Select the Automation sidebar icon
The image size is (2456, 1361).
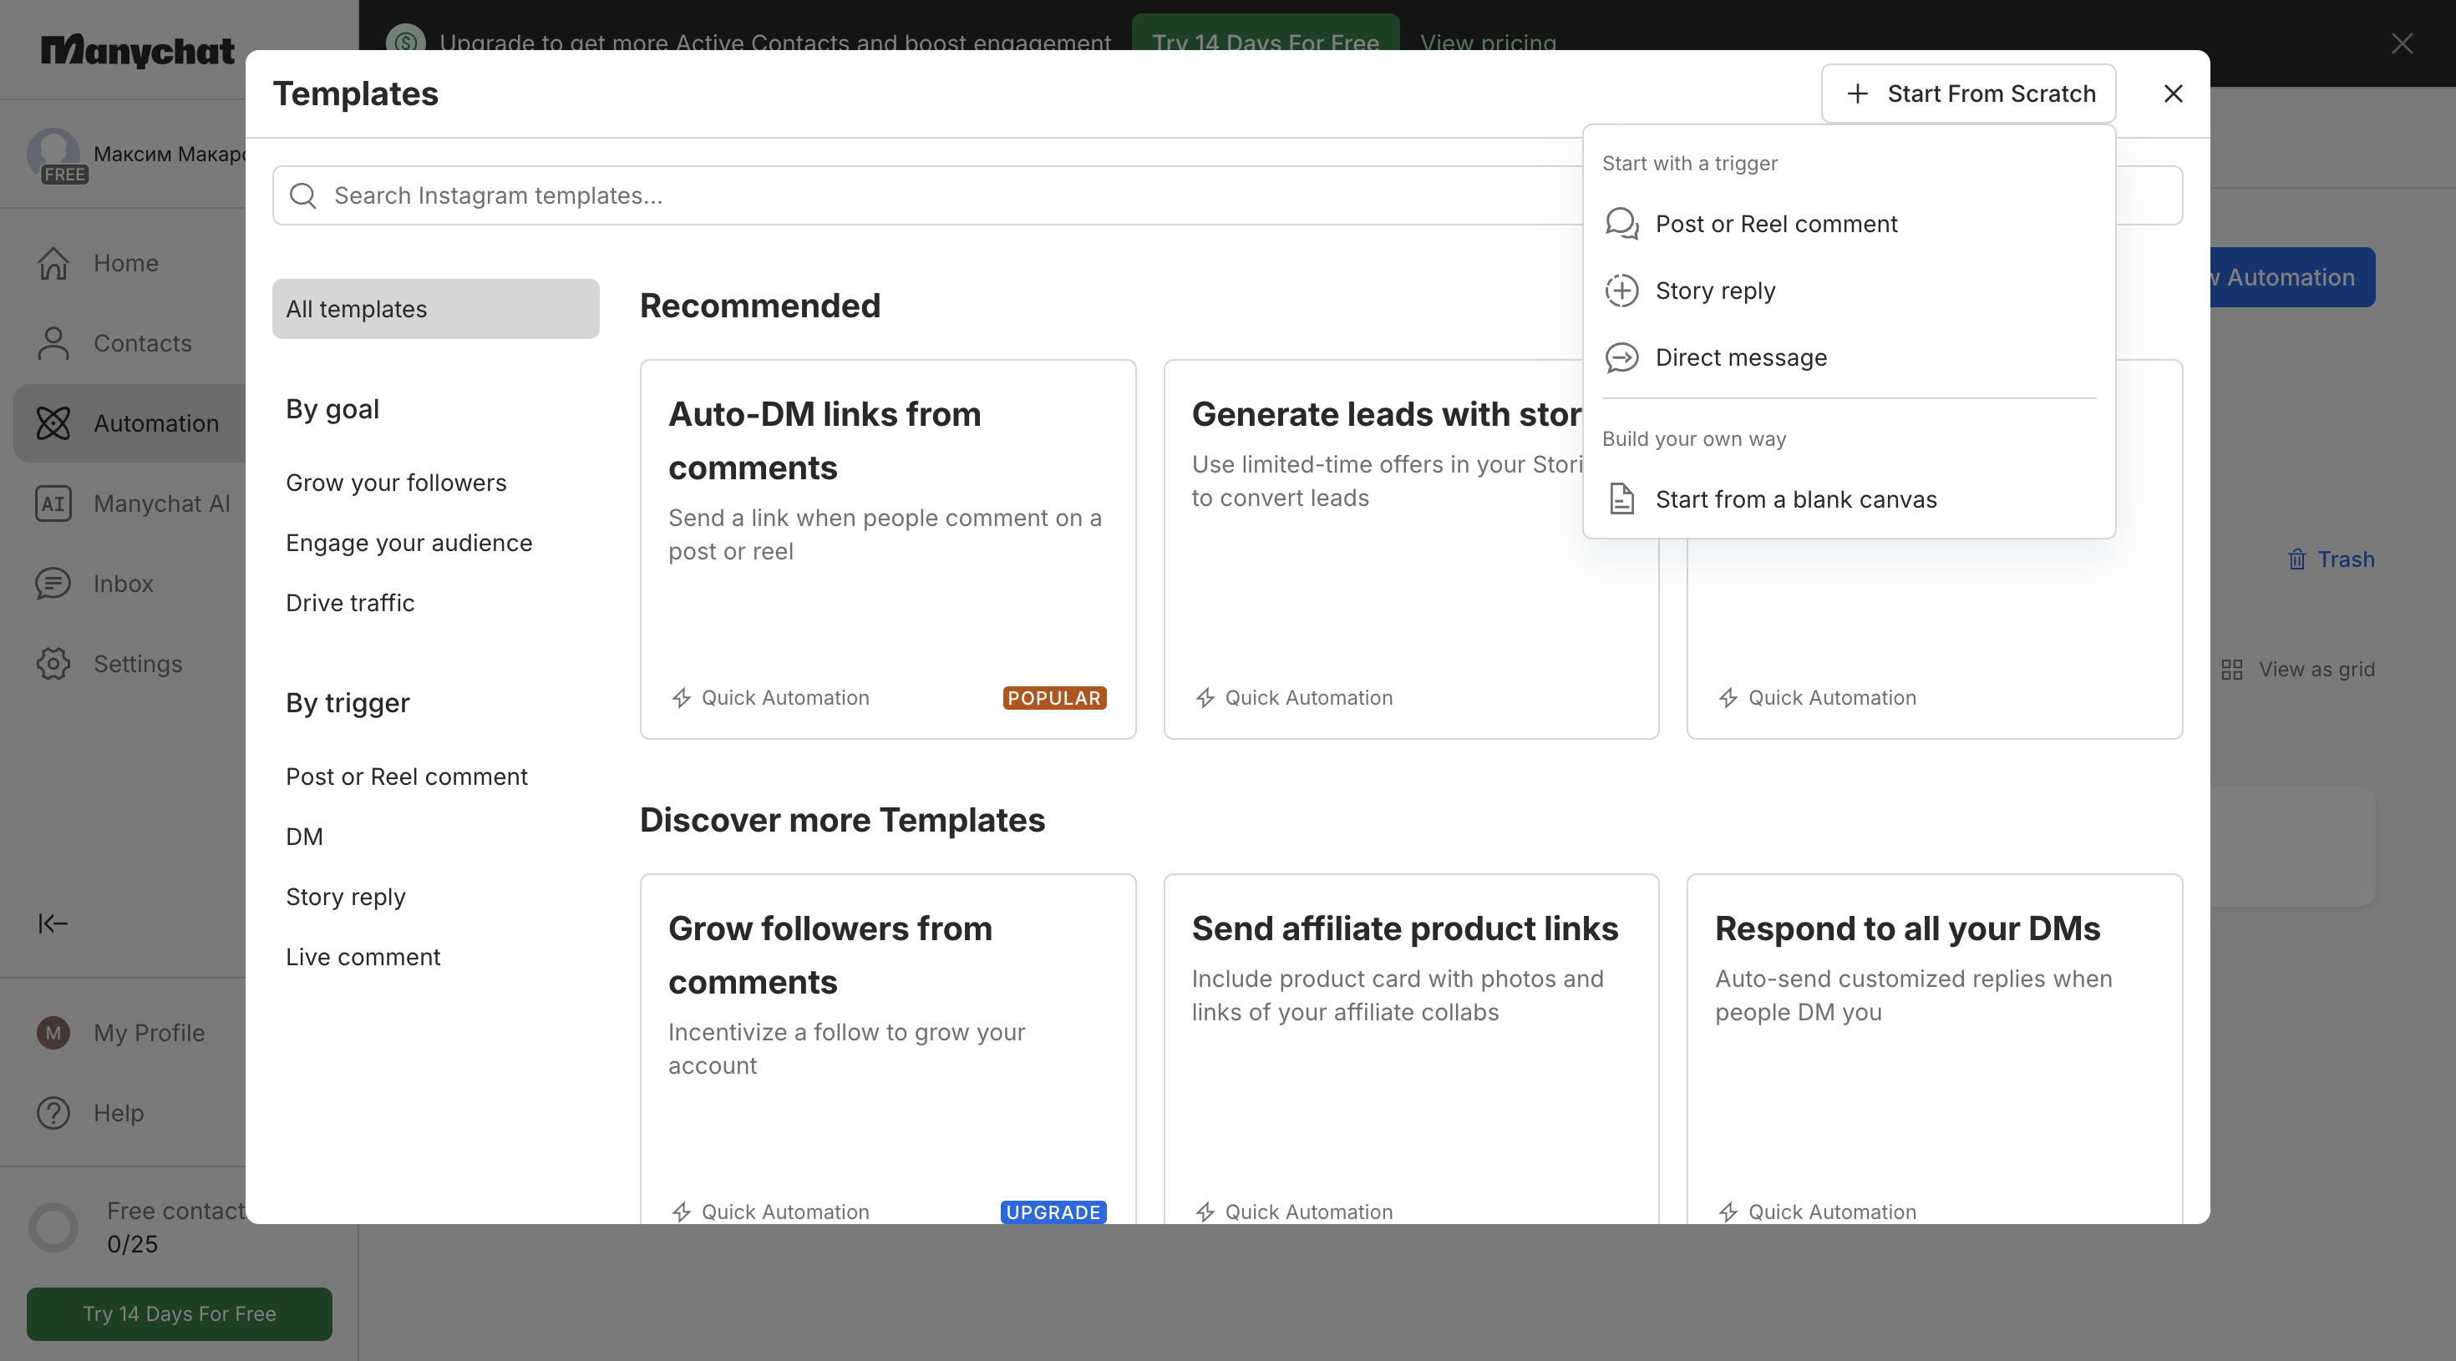coord(53,423)
